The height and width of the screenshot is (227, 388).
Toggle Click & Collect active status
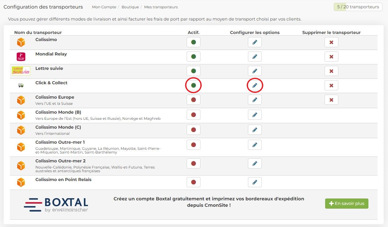pyautogui.click(x=193, y=85)
